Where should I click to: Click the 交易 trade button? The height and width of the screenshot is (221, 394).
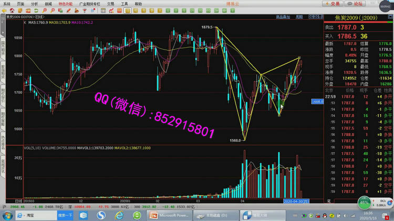(331, 4)
